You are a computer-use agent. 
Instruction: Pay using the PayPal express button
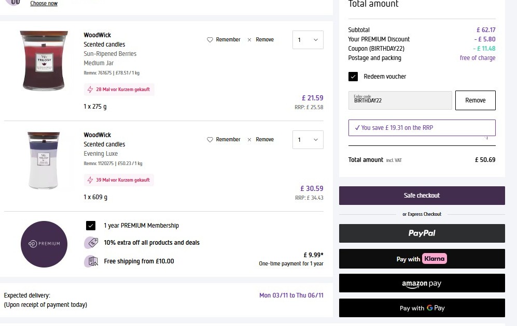(422, 233)
